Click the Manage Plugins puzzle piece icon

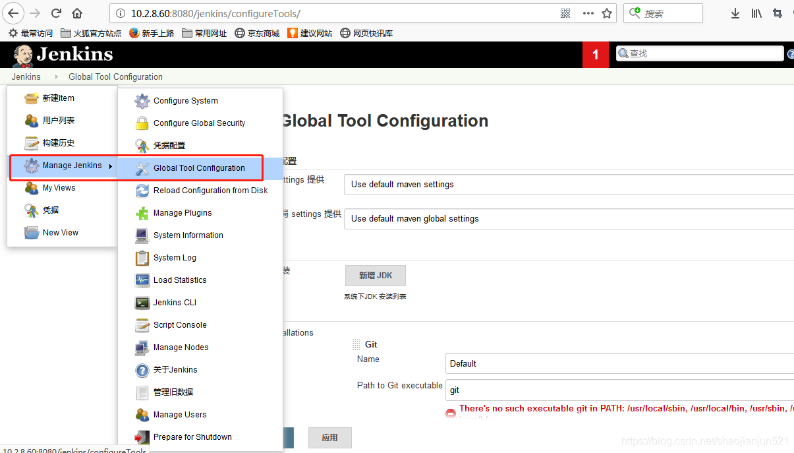click(x=142, y=213)
